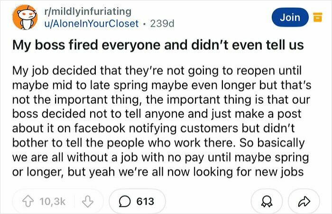Visit the u/AloneInYourCloset profile link
332x214 pixels.
click(91, 23)
